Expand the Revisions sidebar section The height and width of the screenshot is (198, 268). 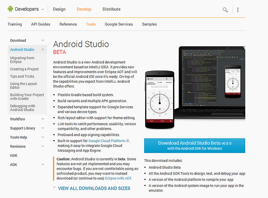pyautogui.click(x=43, y=146)
